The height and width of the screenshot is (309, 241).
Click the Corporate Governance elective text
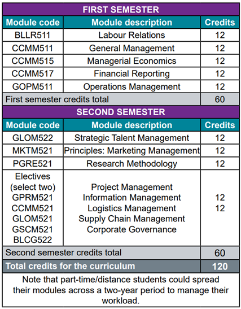pos(132,229)
